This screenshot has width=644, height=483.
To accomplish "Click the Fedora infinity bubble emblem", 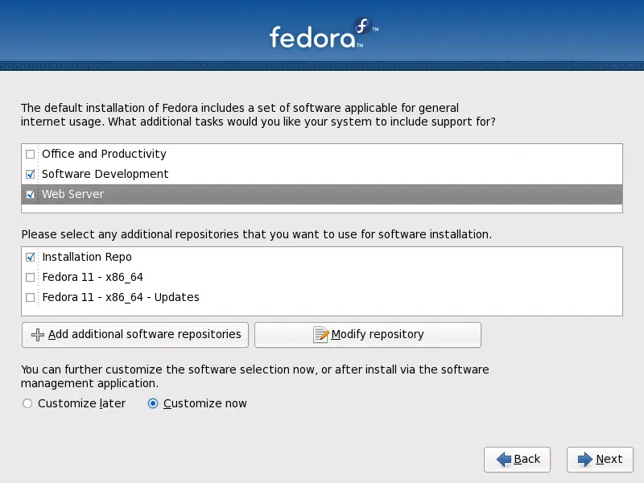I will (362, 27).
